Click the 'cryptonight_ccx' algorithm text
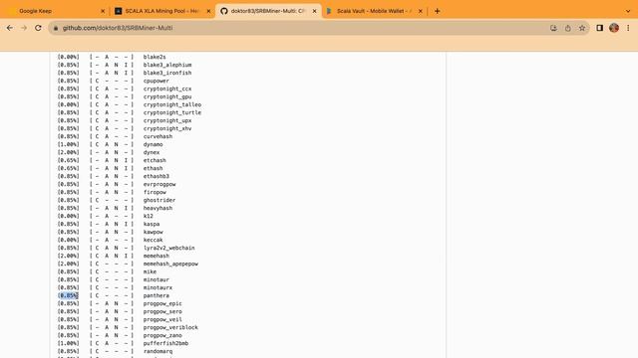Image resolution: width=638 pixels, height=358 pixels. 167,89
